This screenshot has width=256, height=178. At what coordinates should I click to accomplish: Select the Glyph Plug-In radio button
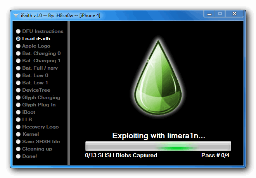pyautogui.click(x=18, y=105)
